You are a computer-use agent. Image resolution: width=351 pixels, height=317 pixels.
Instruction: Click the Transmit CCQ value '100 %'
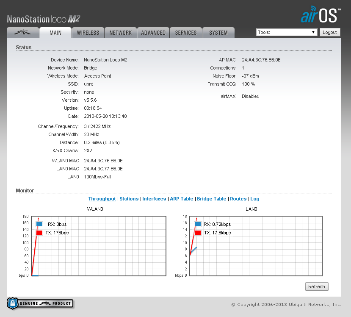(x=249, y=84)
